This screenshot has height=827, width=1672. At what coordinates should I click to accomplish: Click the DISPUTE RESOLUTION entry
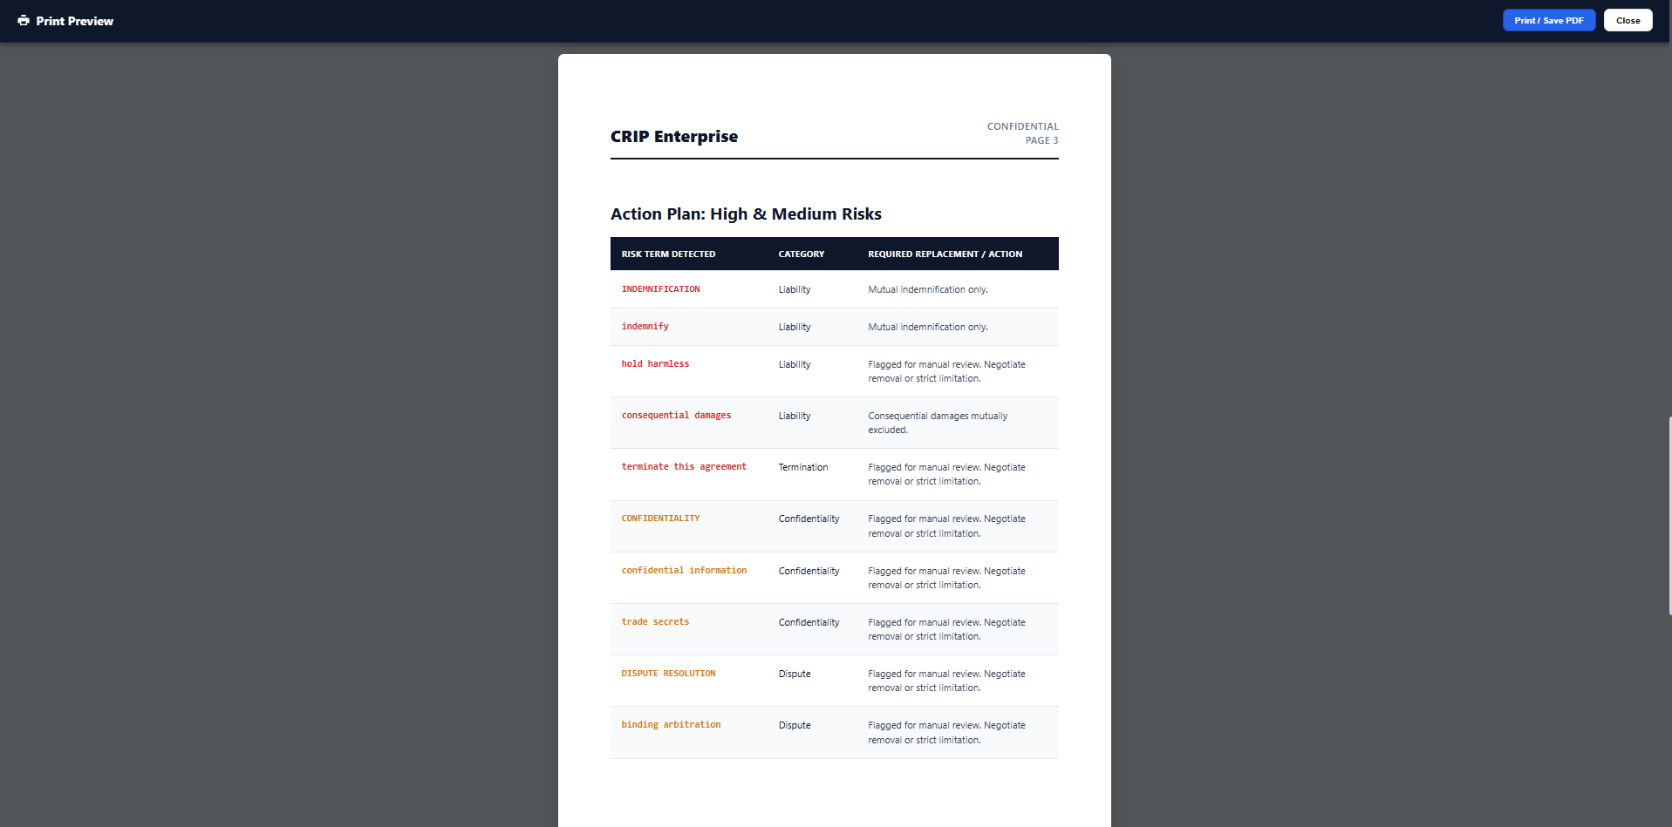(668, 673)
